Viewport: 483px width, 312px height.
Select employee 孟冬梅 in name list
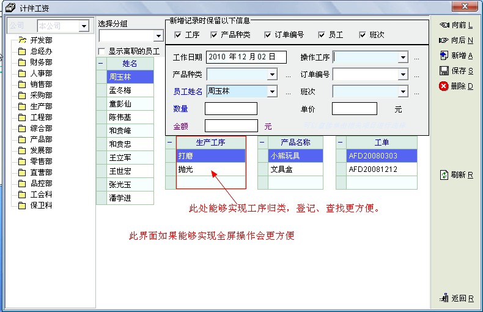(120, 91)
